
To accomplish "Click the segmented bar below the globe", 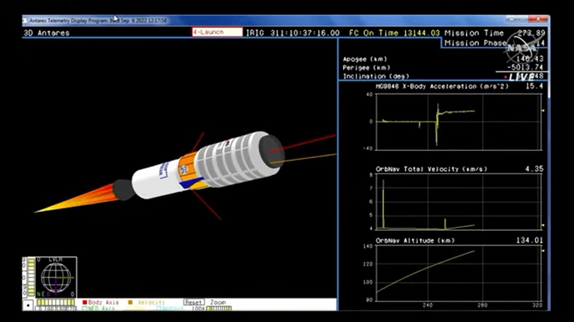I will point(56,302).
